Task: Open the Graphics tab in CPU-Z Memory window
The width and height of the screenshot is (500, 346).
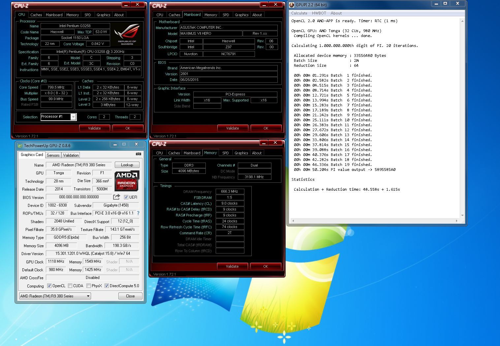Action: point(241,153)
